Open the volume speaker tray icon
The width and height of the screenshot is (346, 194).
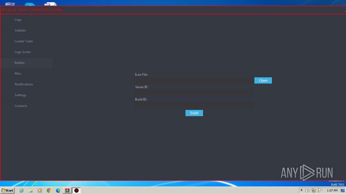tap(307, 190)
